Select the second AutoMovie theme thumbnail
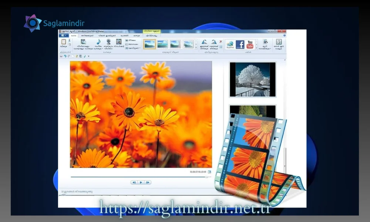The width and height of the screenshot is (370, 222). pyautogui.click(x=162, y=44)
